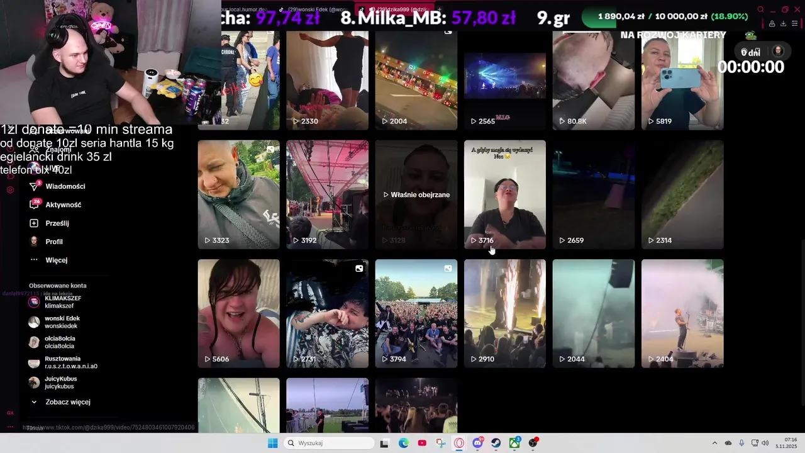Screen dimensions: 805x453
Task: Open the network tray icon
Action: [x=755, y=443]
